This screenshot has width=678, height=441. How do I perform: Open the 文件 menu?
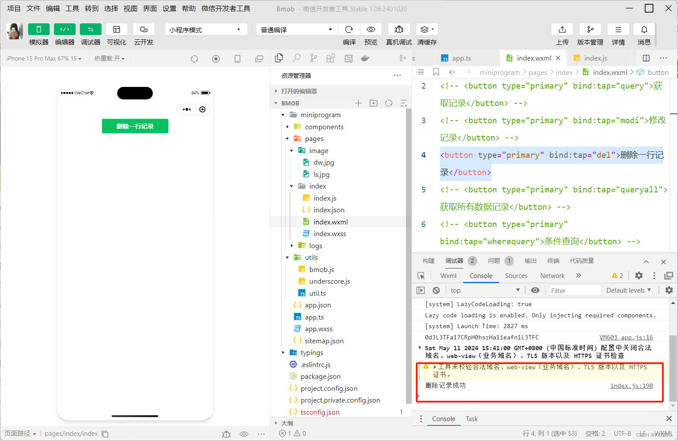pyautogui.click(x=33, y=8)
